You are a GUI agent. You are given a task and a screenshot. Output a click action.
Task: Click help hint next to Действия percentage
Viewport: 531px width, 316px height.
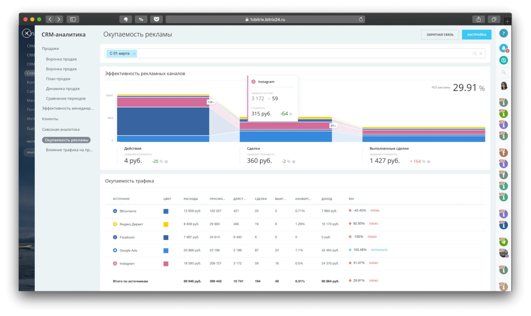point(166,161)
